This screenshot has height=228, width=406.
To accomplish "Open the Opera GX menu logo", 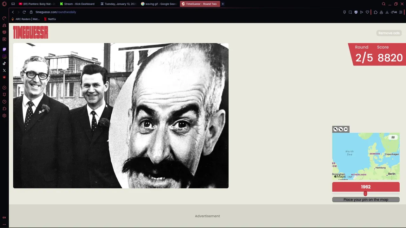I will tap(4, 4).
